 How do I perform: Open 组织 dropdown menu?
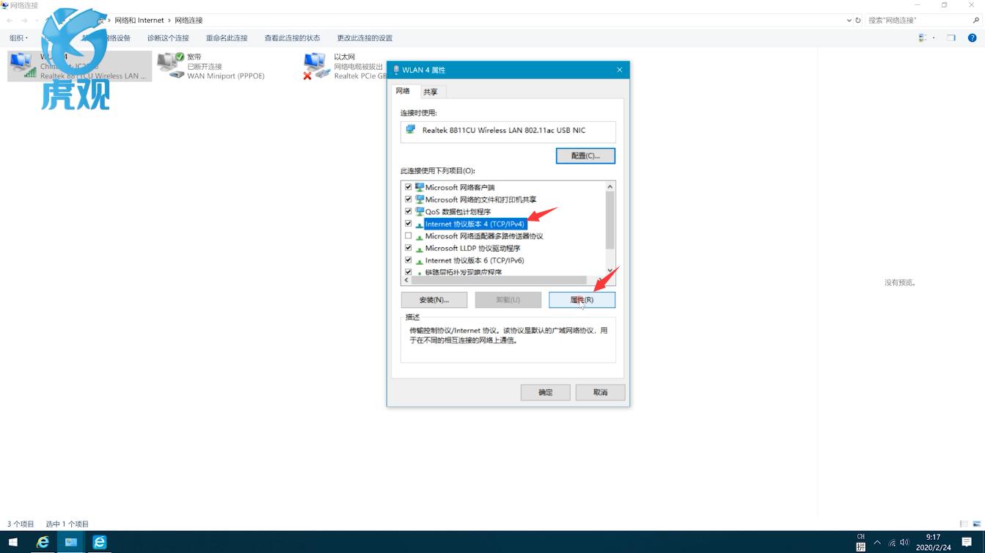pos(18,38)
